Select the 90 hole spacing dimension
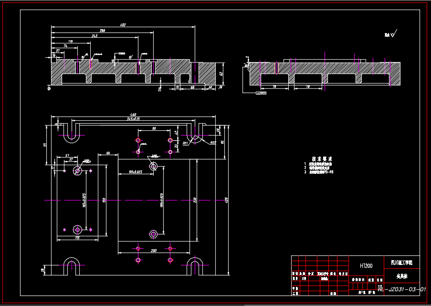Screen dimensions: 431x306 point(154,128)
